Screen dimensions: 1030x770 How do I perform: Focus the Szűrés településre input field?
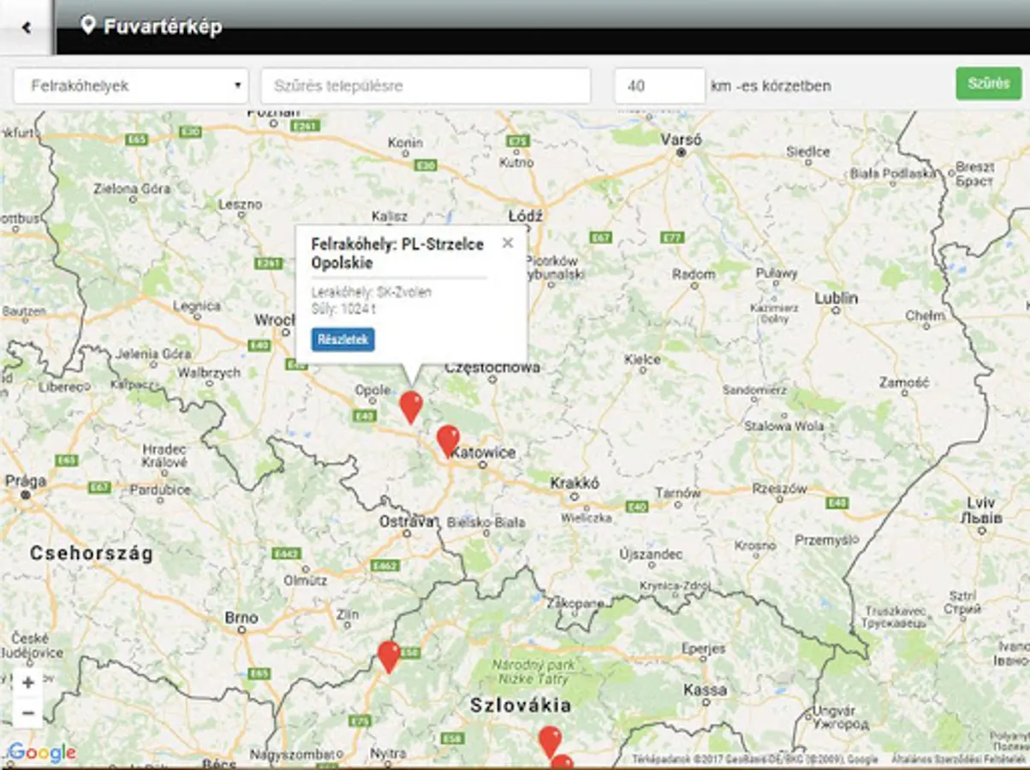tap(426, 86)
